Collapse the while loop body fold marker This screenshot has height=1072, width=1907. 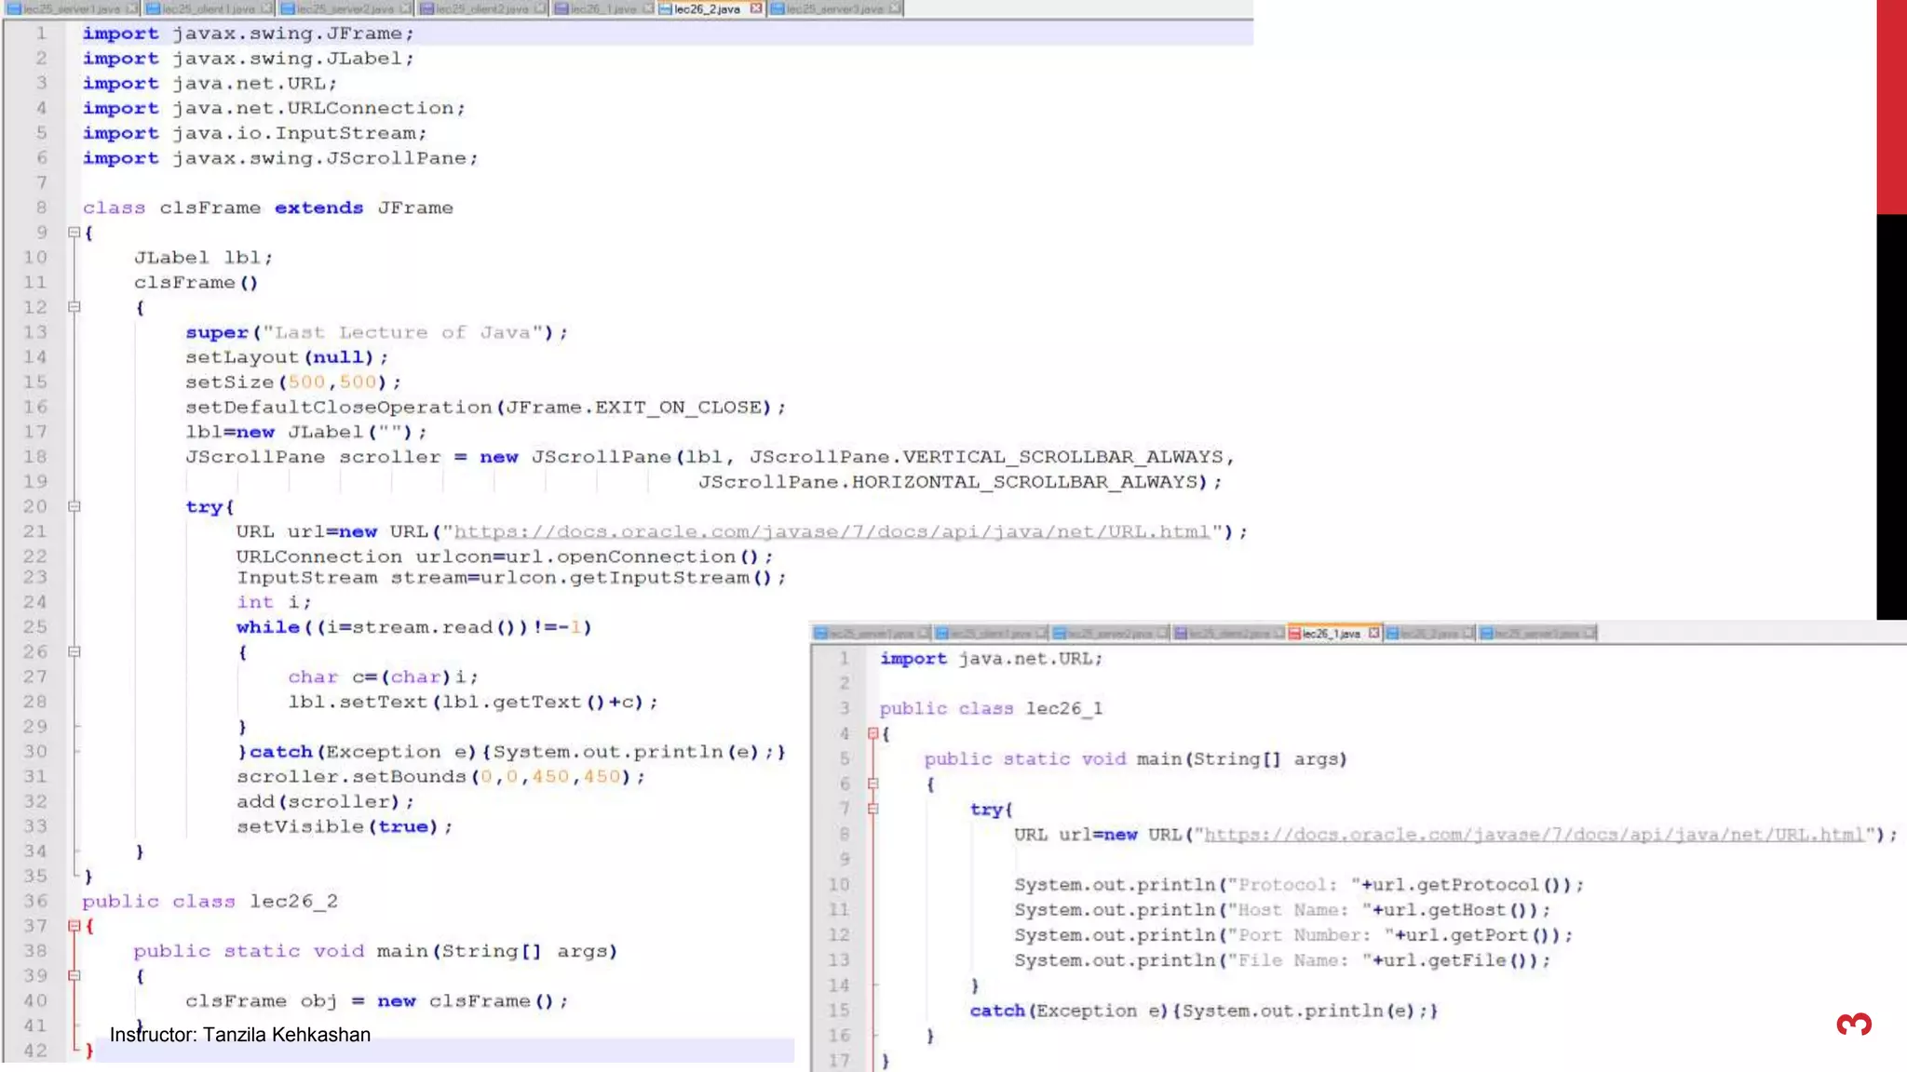point(74,651)
